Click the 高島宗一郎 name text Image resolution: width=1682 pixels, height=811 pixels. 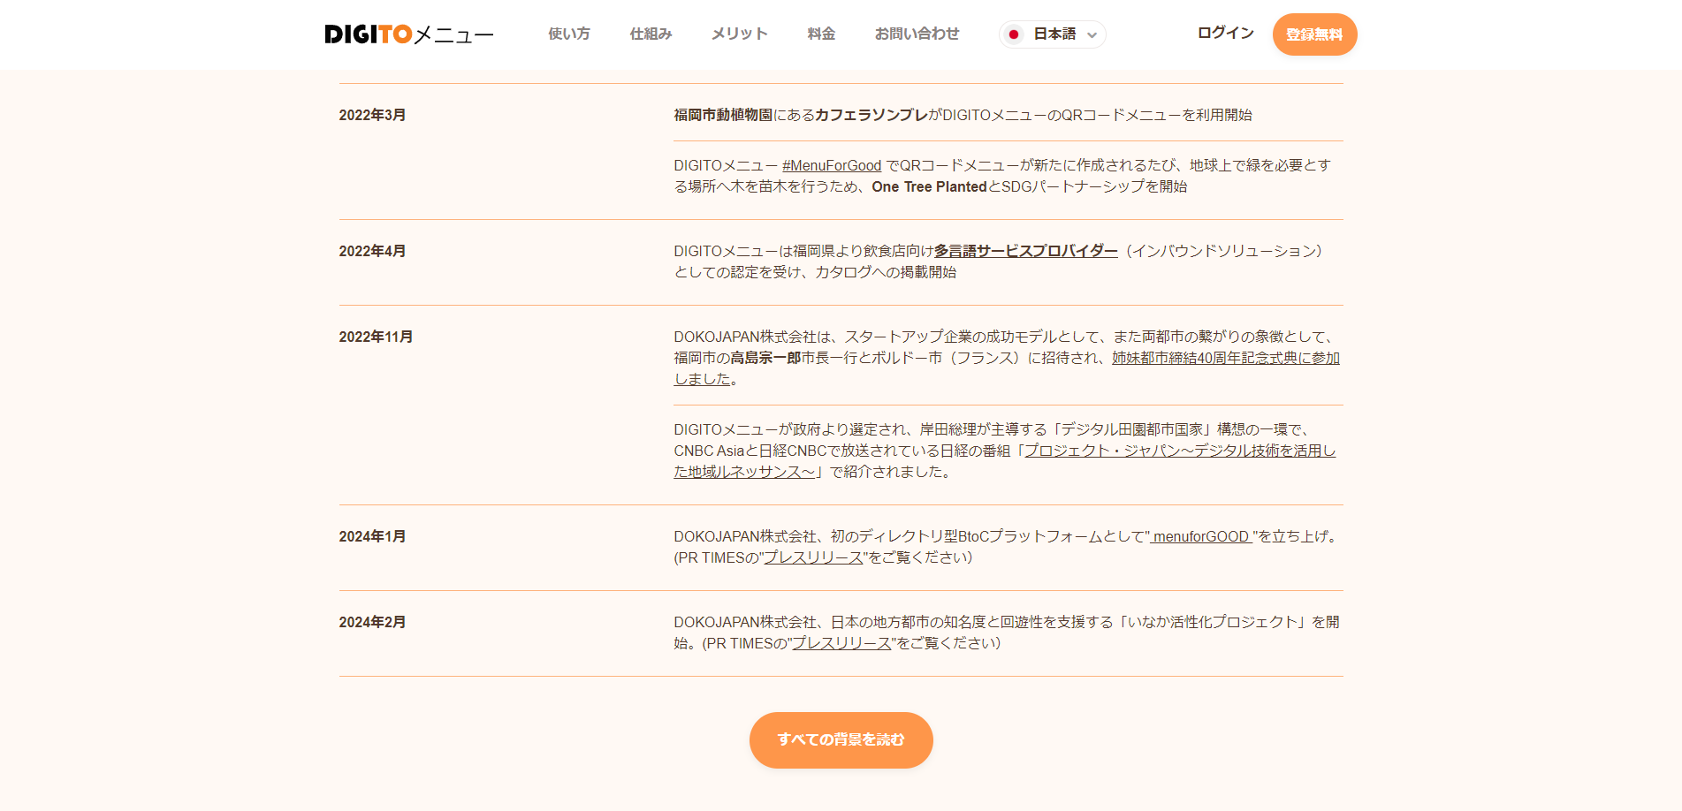click(x=765, y=358)
